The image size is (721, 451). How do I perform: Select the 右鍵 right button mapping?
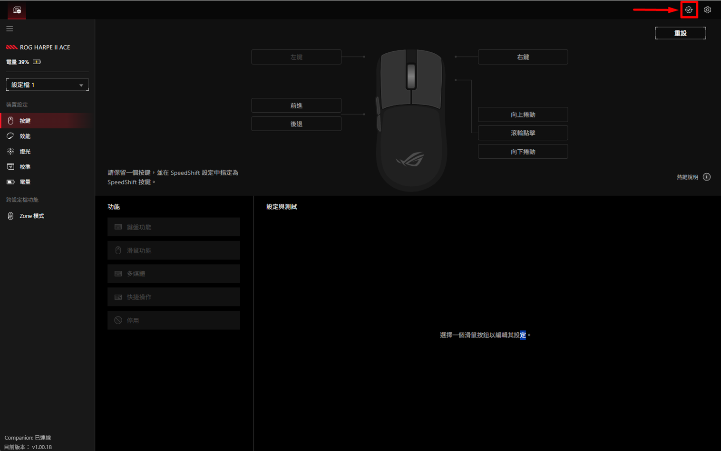click(523, 57)
